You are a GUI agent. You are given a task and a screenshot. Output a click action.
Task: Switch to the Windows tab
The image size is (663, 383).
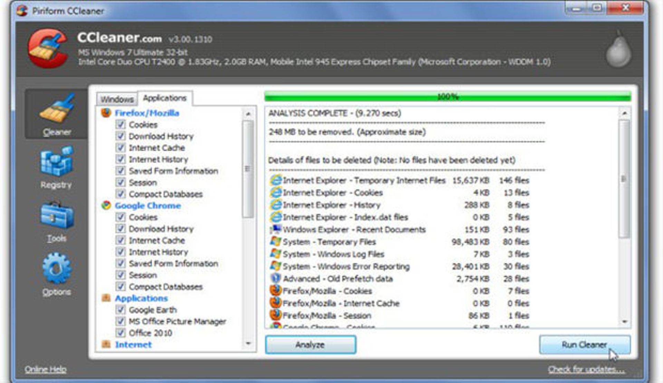click(117, 99)
